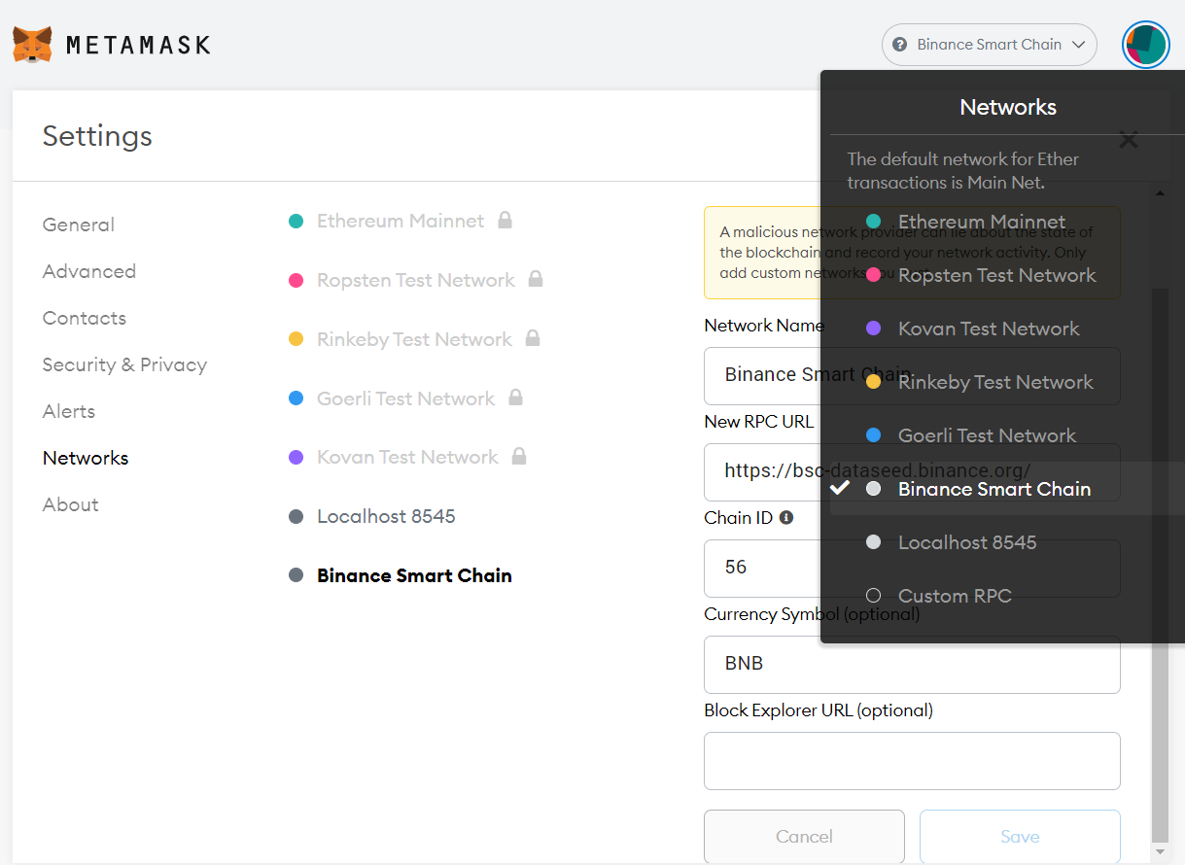Image resolution: width=1185 pixels, height=865 pixels.
Task: Switch to the Alerts settings tab
Action: click(x=69, y=411)
